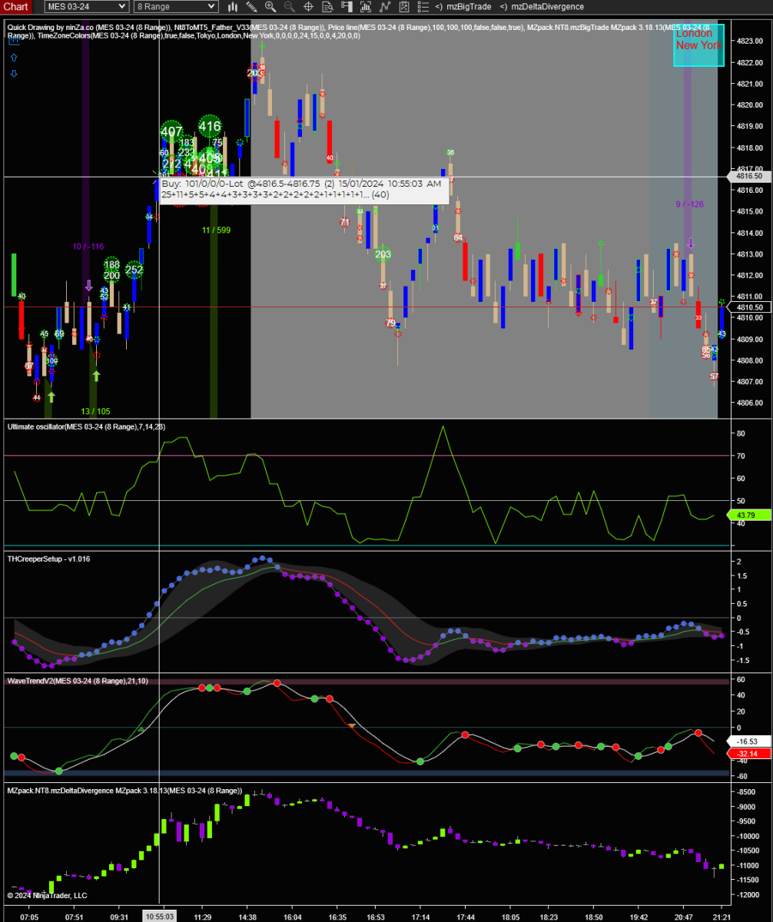
Task: Select the Chart tab
Action: pyautogui.click(x=16, y=7)
